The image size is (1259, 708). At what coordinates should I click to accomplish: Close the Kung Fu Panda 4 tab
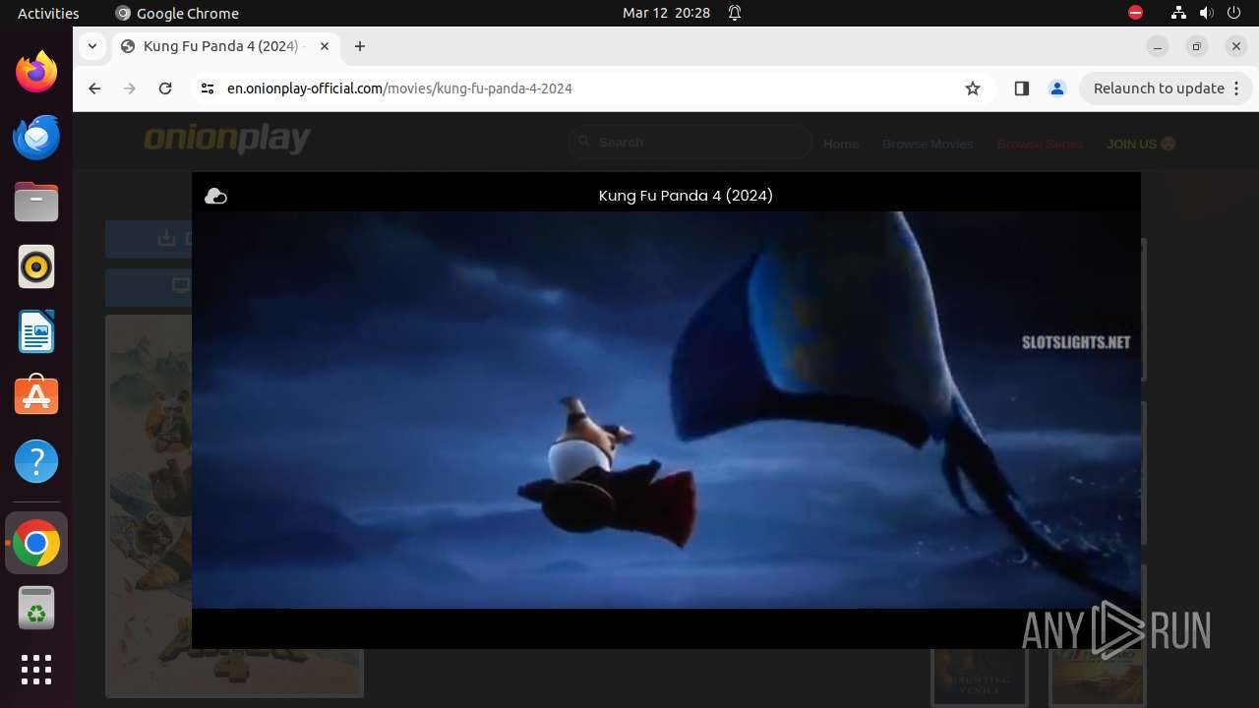[x=325, y=46]
